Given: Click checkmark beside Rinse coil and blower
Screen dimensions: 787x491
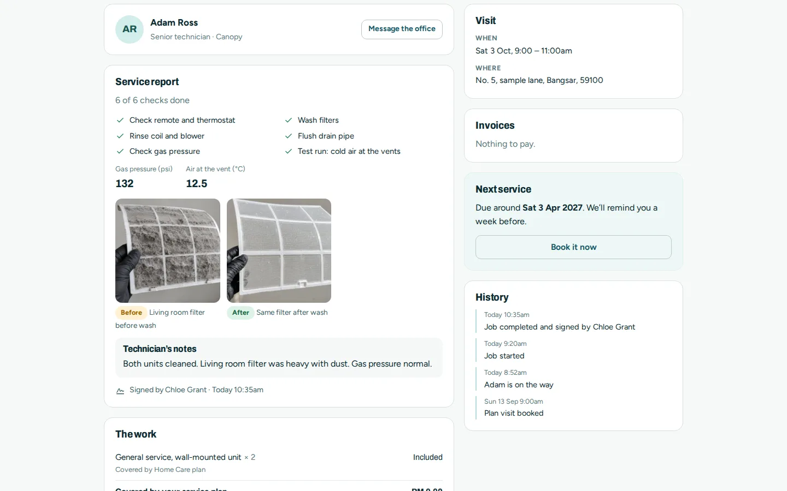Looking at the screenshot, I should (x=120, y=136).
